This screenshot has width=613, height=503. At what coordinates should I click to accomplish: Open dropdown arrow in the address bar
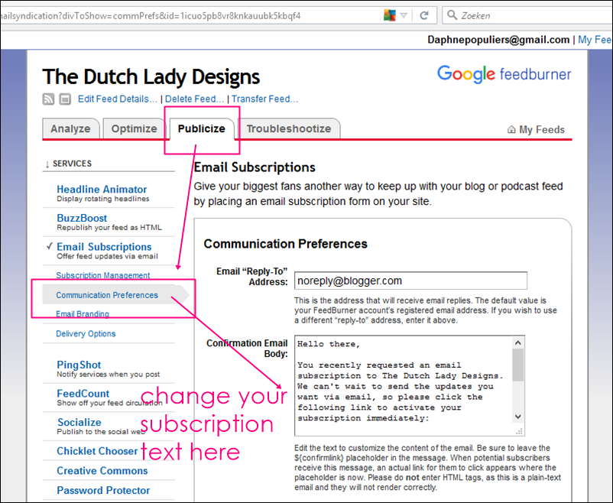click(404, 15)
